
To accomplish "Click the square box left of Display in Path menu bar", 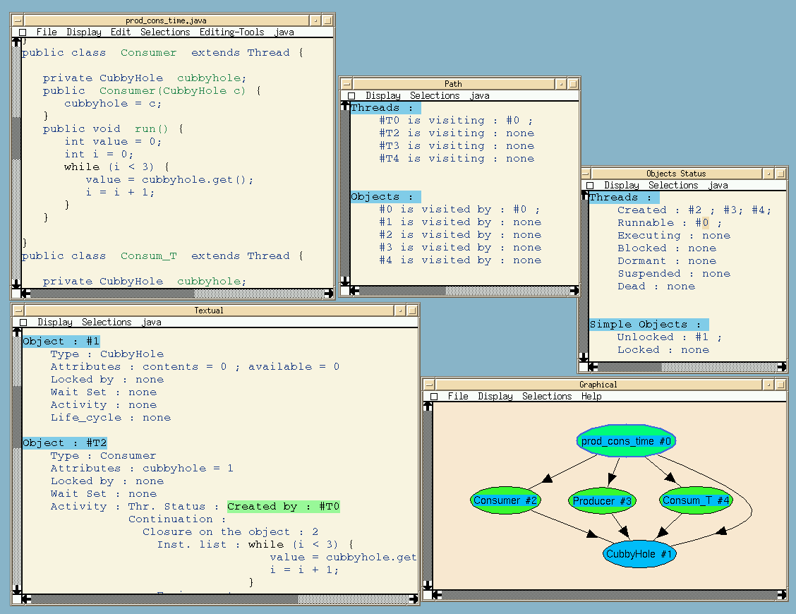I will tap(351, 95).
